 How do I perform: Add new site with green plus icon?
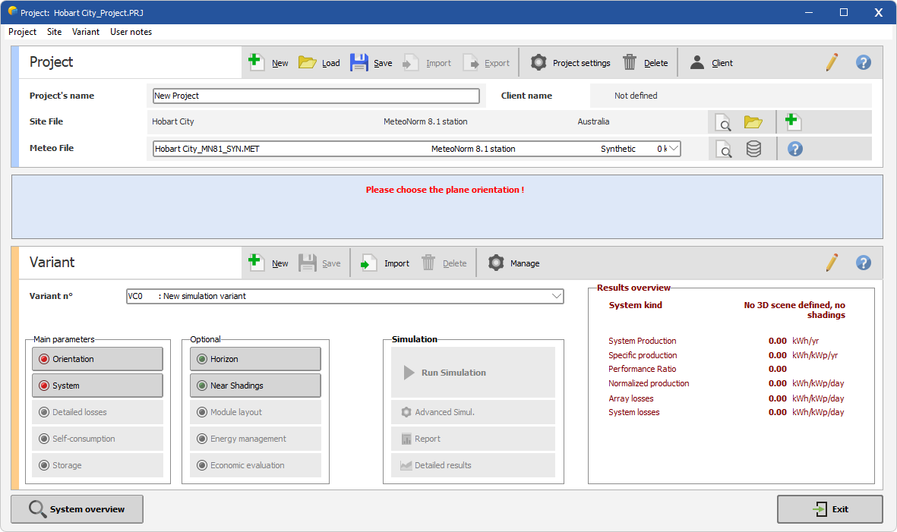(x=793, y=121)
